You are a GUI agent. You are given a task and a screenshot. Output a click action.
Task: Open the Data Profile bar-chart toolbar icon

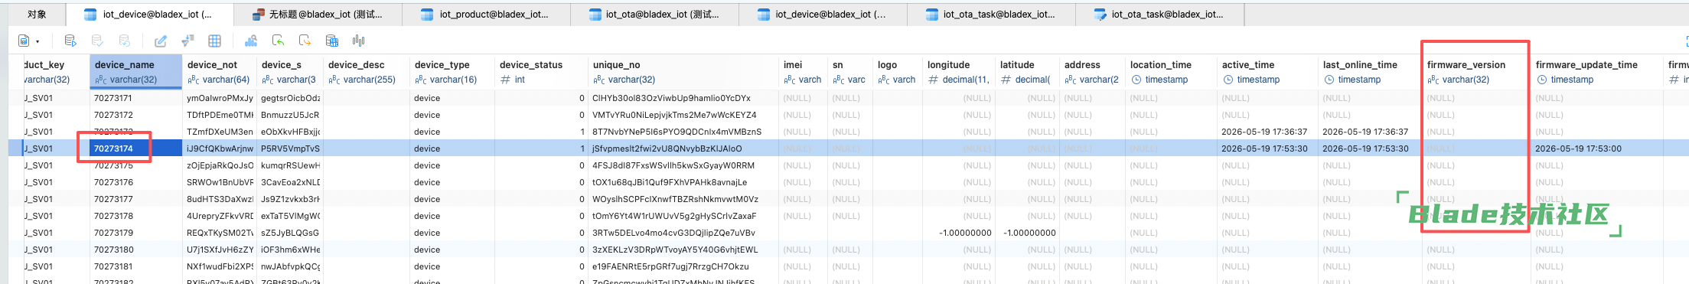(x=358, y=41)
